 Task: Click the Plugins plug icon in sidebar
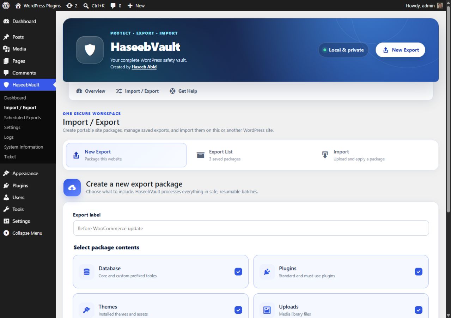(6, 186)
